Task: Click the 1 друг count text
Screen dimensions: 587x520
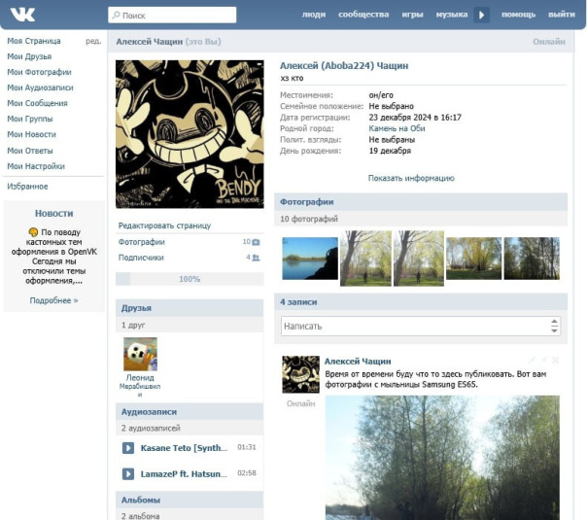Action: [x=133, y=325]
